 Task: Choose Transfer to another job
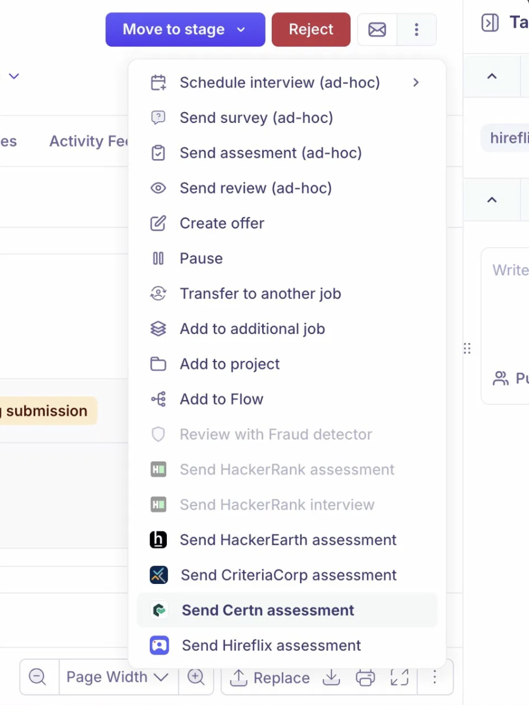coord(260,294)
